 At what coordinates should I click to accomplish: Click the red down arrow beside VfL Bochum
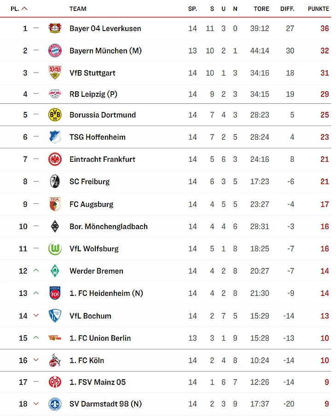coord(36,316)
